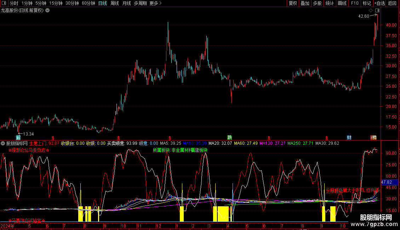The width and height of the screenshot is (400, 230).
Task: Select the 15分钟 period
Action: coord(56,3)
